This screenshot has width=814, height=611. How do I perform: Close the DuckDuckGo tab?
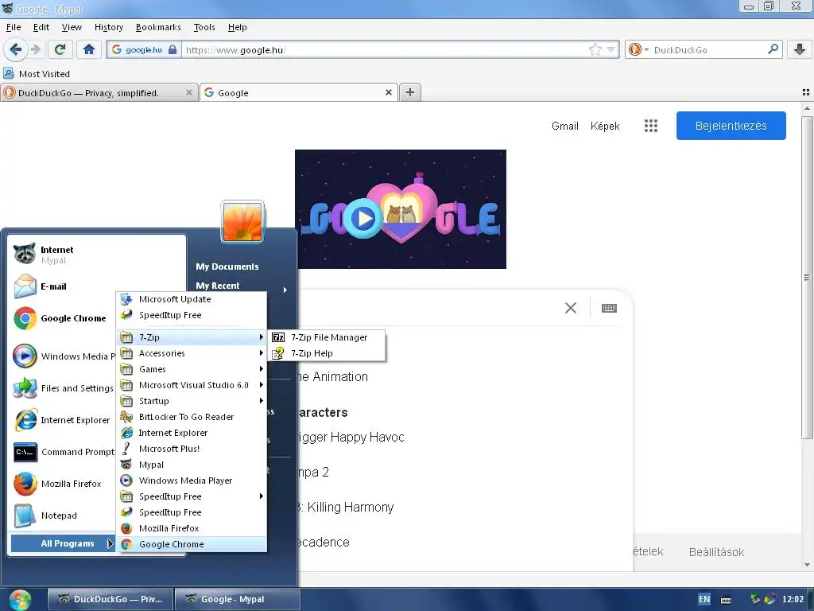pos(189,92)
